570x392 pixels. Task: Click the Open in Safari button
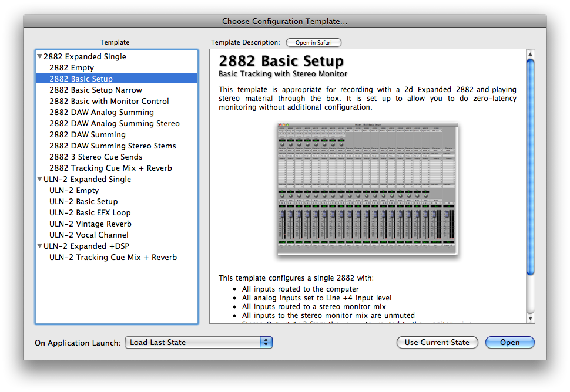[x=313, y=42]
